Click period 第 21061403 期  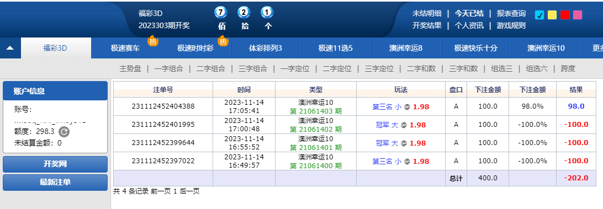[316, 111]
